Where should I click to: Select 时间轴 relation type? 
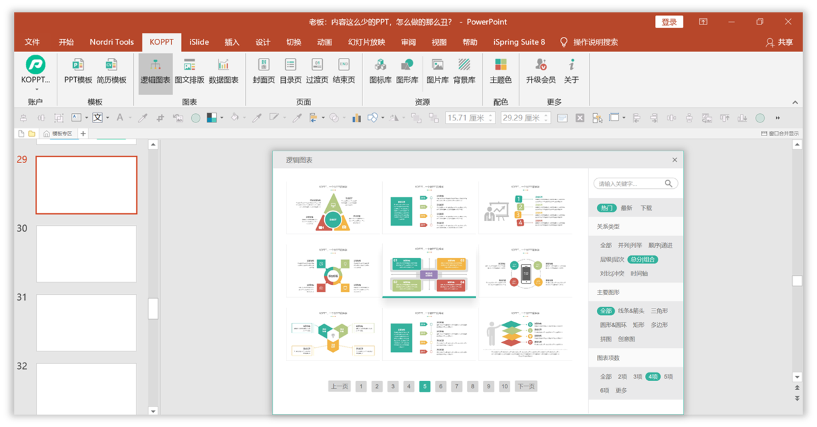point(639,273)
